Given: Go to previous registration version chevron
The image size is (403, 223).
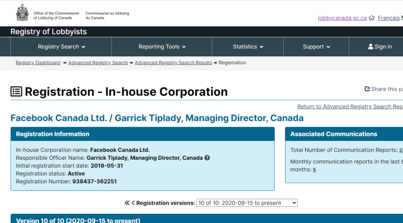Looking at the screenshot, I should point(133,203).
